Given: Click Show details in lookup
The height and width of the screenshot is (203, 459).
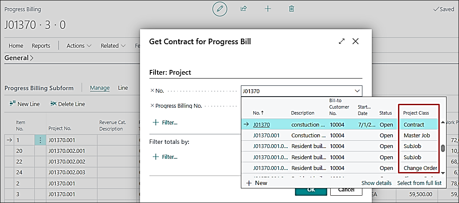Looking at the screenshot, I should pyautogui.click(x=376, y=183).
